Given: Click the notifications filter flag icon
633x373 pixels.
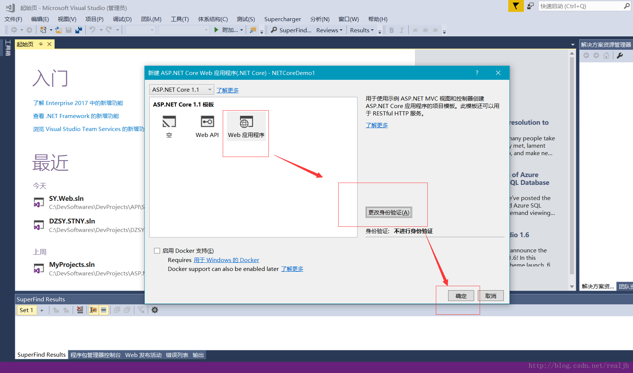Looking at the screenshot, I should pos(516,6).
